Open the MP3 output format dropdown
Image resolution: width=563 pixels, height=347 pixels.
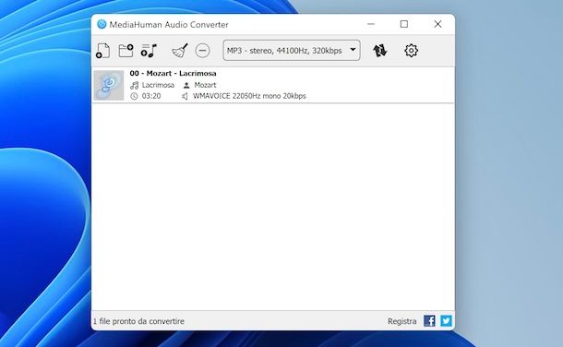click(x=292, y=50)
